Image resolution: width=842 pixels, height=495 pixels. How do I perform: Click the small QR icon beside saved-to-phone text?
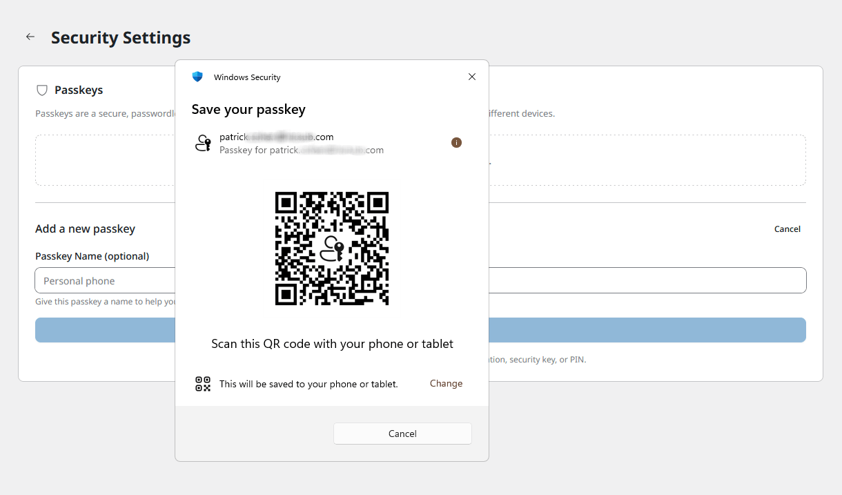click(203, 384)
